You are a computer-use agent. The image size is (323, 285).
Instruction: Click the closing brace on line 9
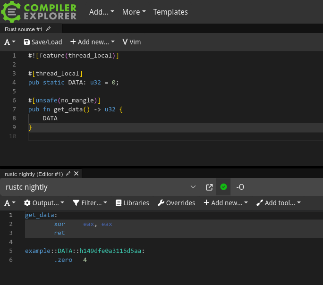point(30,127)
